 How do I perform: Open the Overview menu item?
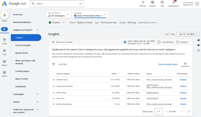pyautogui.click(x=18, y=14)
